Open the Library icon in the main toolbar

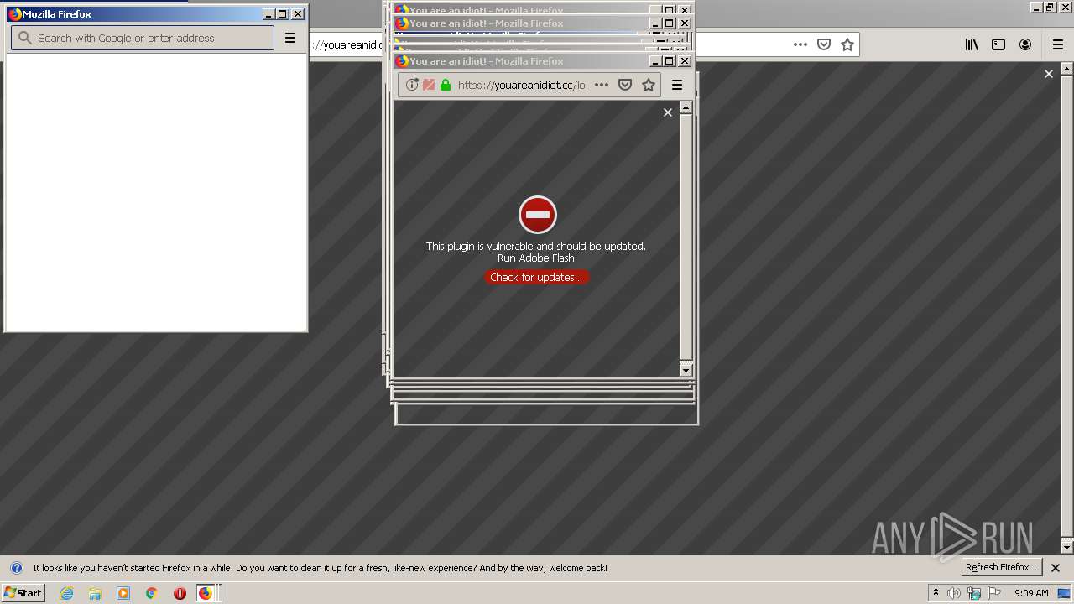click(972, 44)
